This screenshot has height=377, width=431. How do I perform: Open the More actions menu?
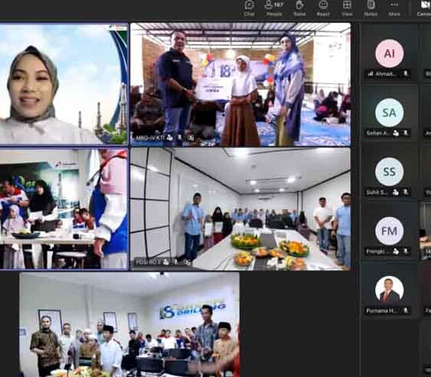(x=394, y=8)
